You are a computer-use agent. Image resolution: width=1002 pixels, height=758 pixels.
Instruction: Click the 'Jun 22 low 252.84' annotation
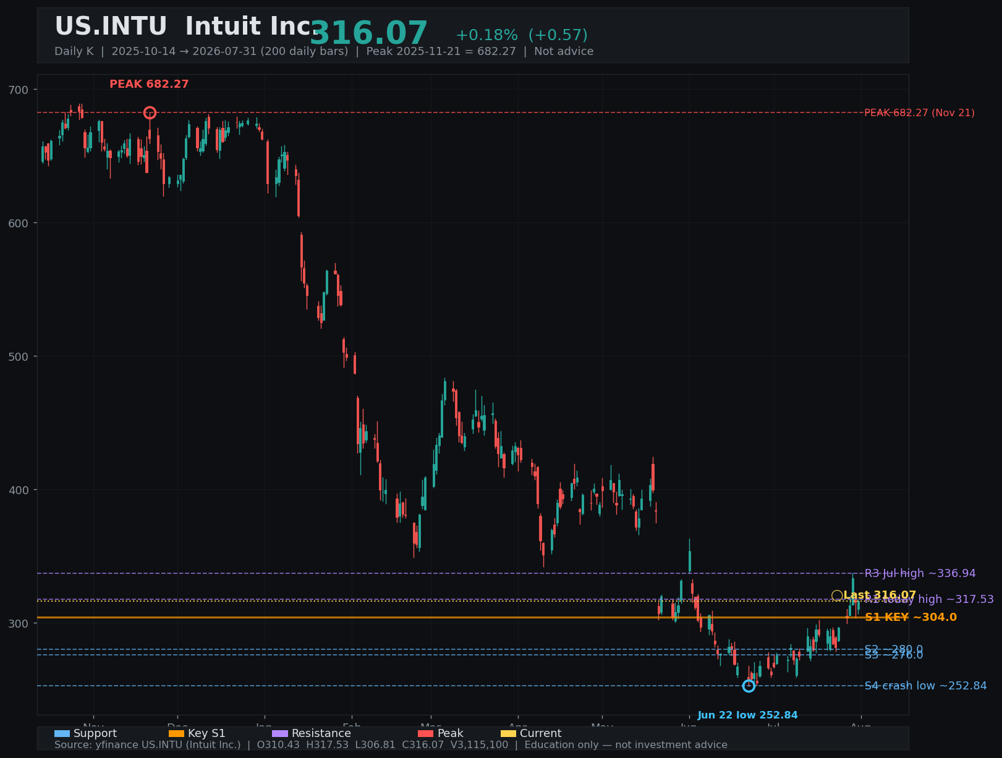tap(747, 715)
